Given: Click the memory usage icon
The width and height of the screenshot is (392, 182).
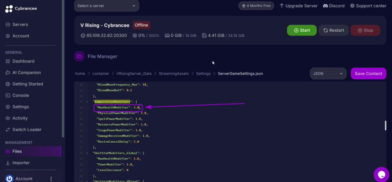Looking at the screenshot, I should click(x=167, y=35).
